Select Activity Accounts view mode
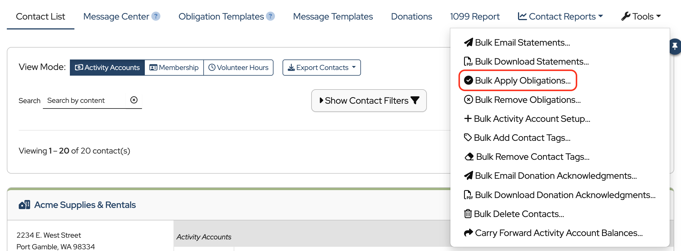Viewport: 681px width, 251px height. pos(107,67)
